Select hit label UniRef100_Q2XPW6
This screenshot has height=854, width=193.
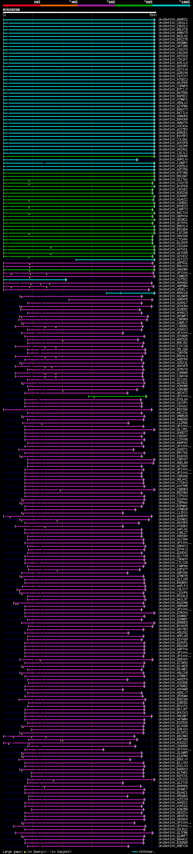[173, 106]
